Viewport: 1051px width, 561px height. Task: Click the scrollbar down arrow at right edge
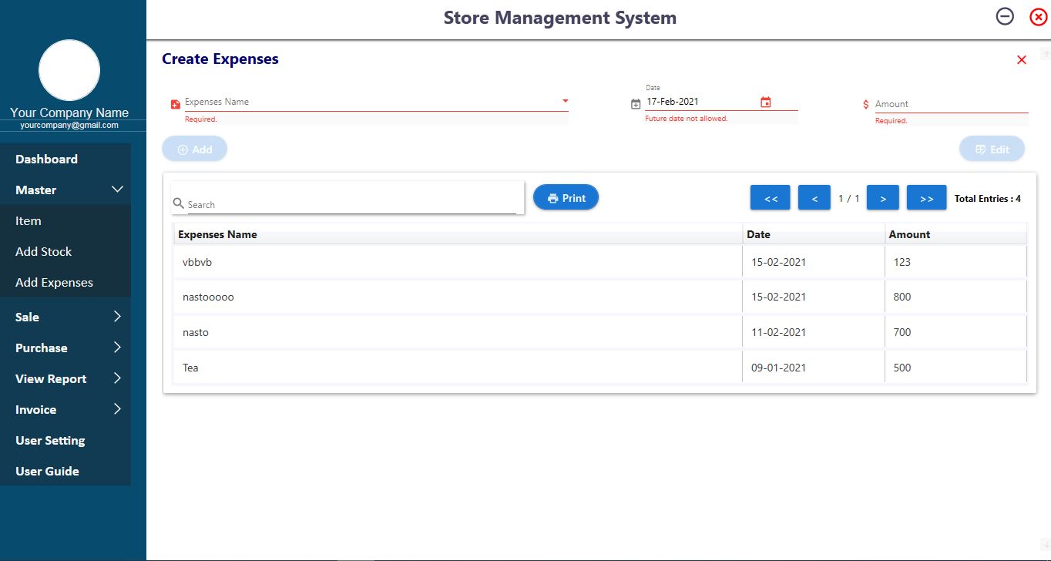click(x=1046, y=543)
